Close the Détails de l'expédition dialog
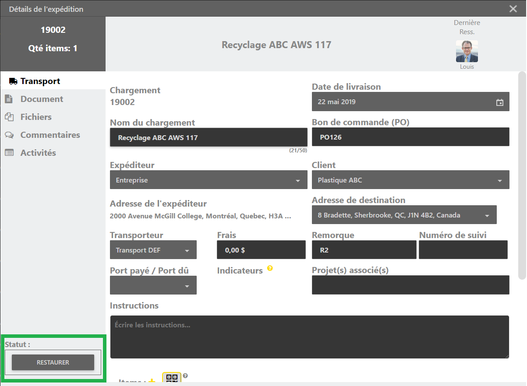527x386 pixels. point(513,9)
